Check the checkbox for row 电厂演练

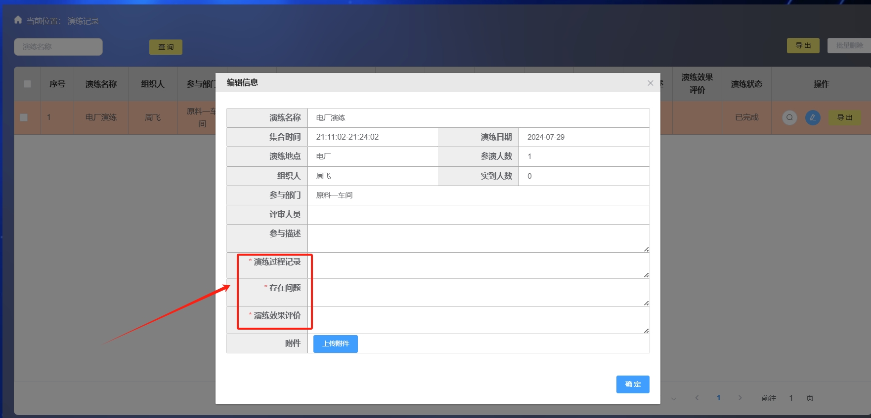(x=24, y=117)
